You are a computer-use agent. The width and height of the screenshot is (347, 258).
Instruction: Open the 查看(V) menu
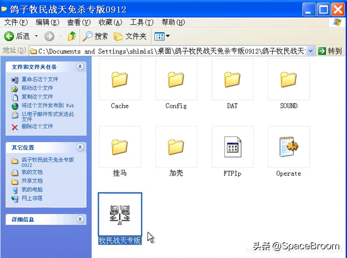[79, 22]
